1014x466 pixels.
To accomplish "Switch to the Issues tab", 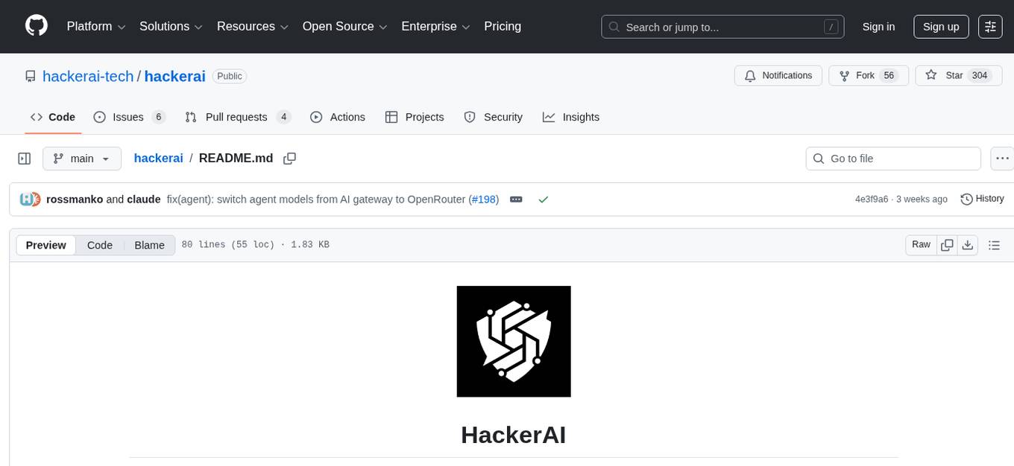I will [x=127, y=117].
